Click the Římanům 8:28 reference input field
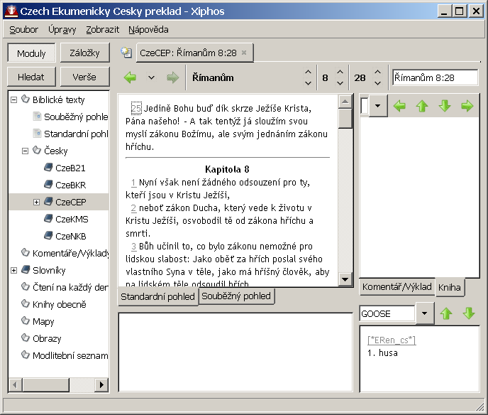This screenshot has height=415, width=488. (x=436, y=77)
